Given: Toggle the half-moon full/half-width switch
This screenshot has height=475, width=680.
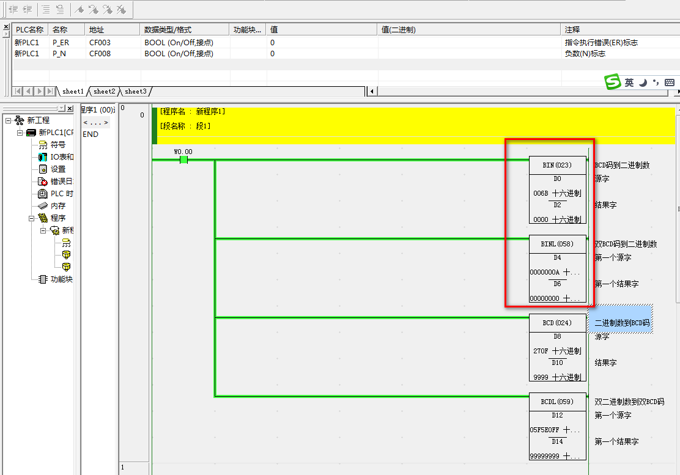Looking at the screenshot, I should [643, 83].
